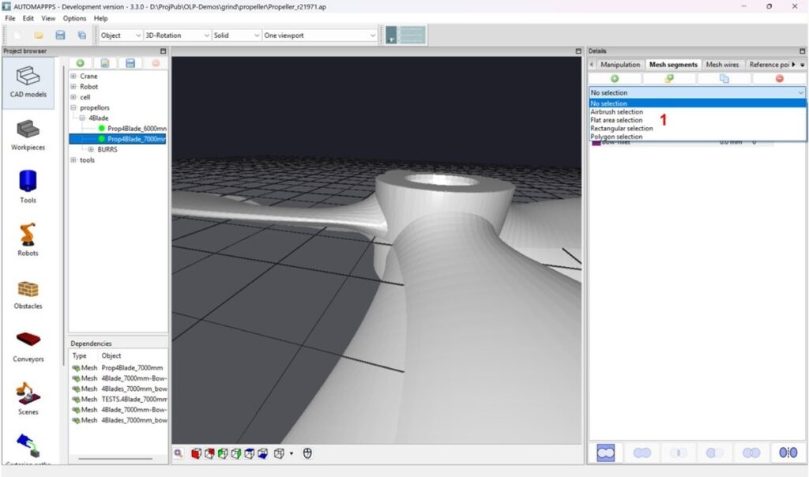The height and width of the screenshot is (477, 809).
Task: Open the One viewport layout dropdown
Action: [x=320, y=36]
